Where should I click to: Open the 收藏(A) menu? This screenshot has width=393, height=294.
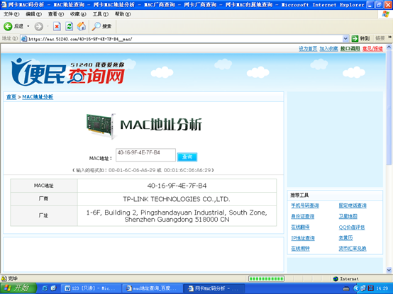click(x=78, y=14)
